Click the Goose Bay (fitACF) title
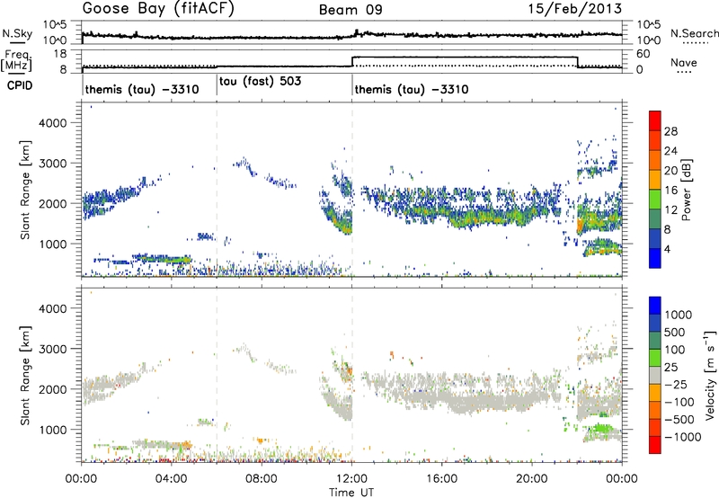 pos(158,9)
